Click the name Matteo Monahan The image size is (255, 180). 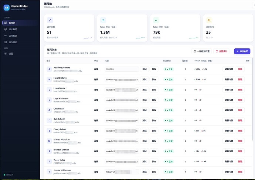[61, 139]
